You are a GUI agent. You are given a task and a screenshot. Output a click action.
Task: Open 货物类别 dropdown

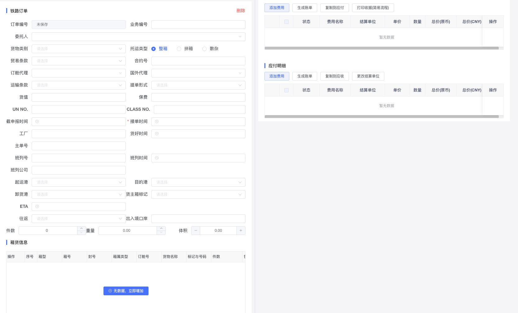[x=79, y=49]
